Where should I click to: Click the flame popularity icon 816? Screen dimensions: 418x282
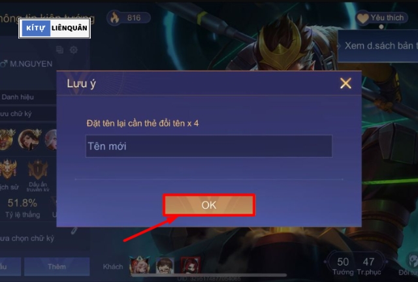[115, 18]
